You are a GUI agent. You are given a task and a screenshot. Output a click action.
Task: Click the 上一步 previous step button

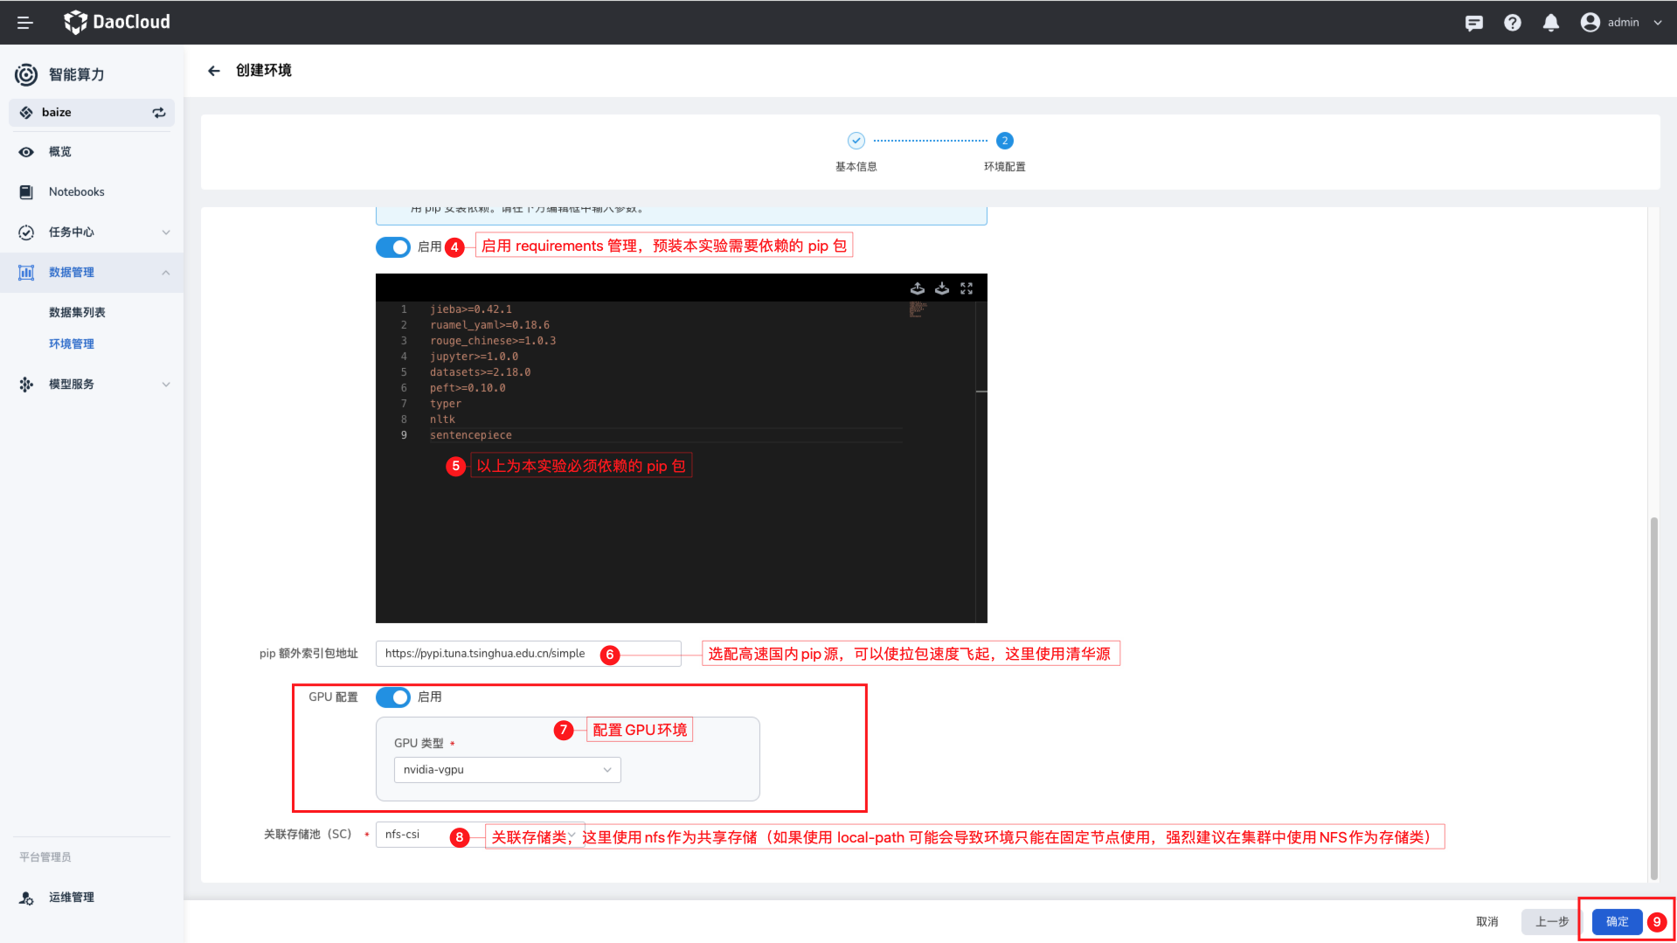click(1551, 922)
